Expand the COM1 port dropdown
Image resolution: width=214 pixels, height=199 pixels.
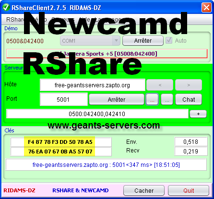tap(116, 41)
